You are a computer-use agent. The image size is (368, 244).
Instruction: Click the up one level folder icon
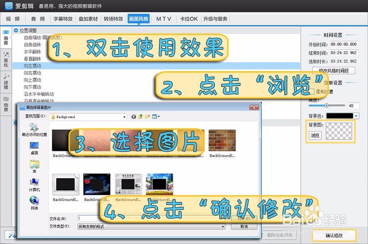click(x=140, y=117)
